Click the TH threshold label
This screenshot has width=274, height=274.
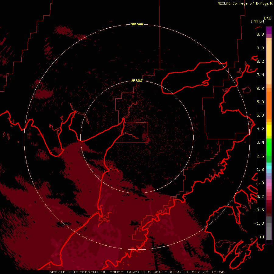click(x=262, y=237)
